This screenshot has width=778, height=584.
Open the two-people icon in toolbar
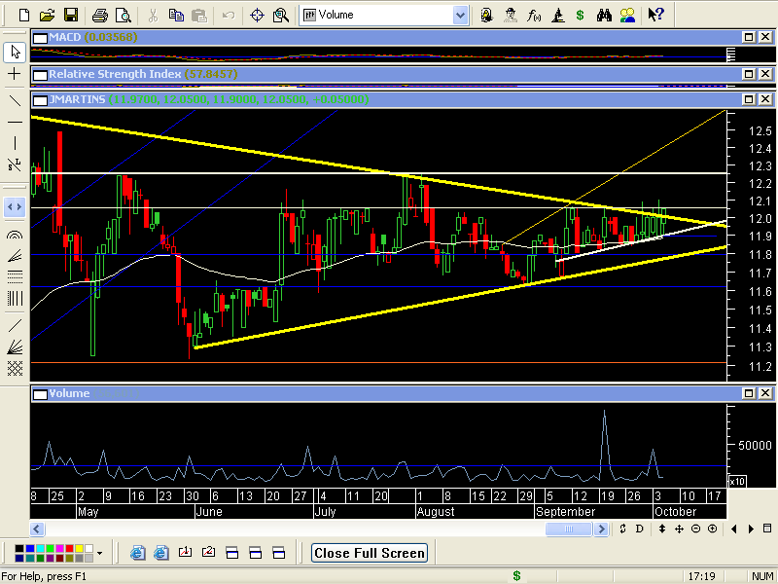[627, 16]
